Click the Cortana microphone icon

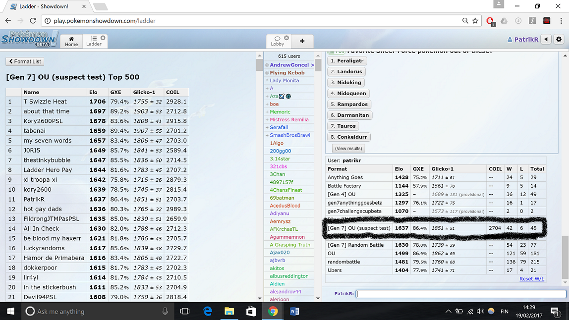coord(165,311)
